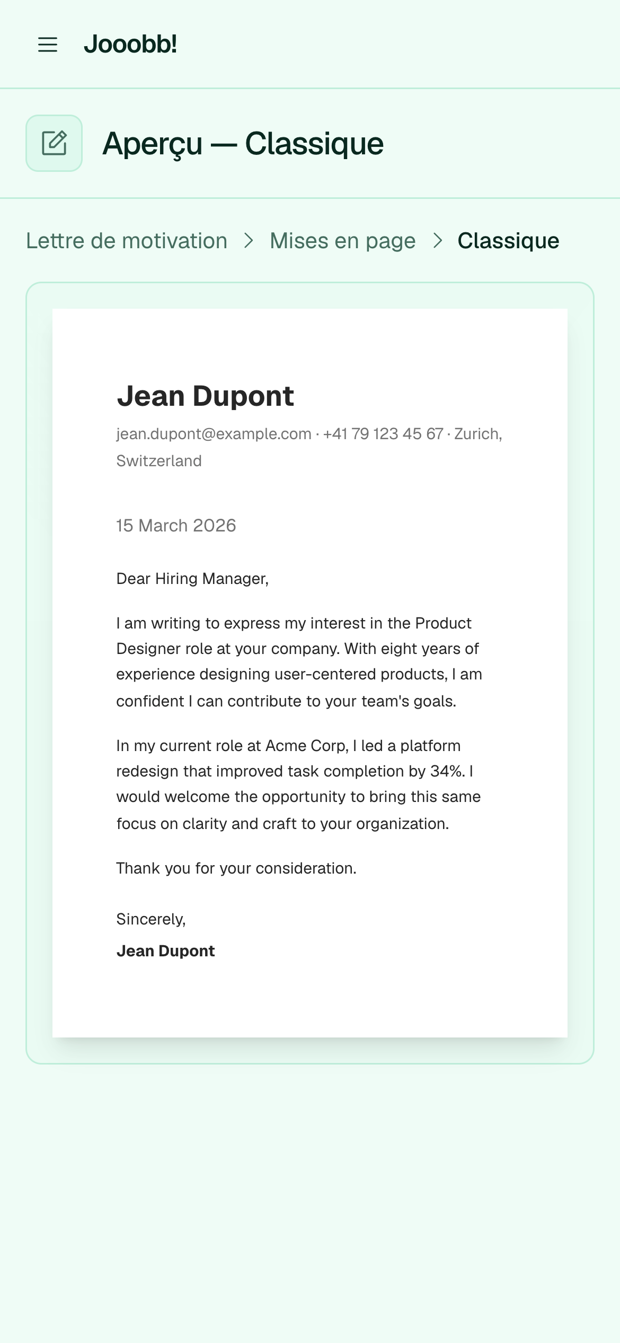The image size is (620, 1343).
Task: Click the first paragraph about Product Designer role
Action: coord(299,662)
